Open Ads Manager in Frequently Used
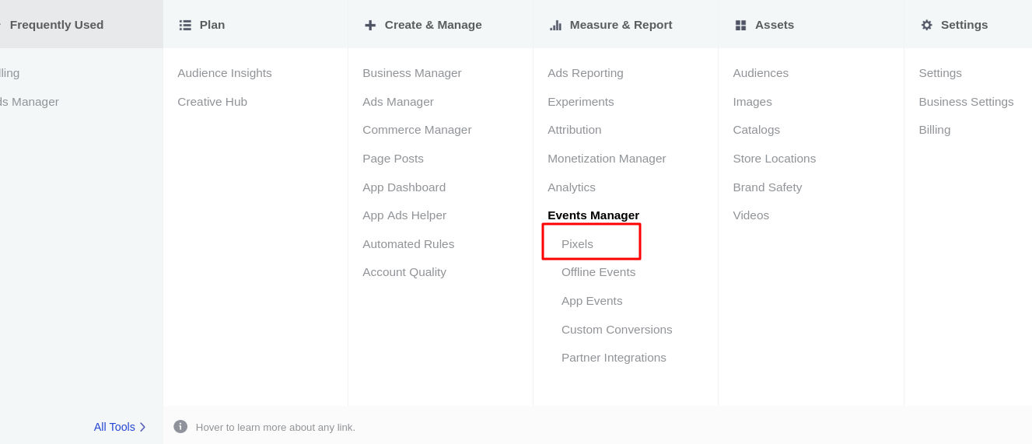Screen dimensions: 1032x444 point(29,102)
